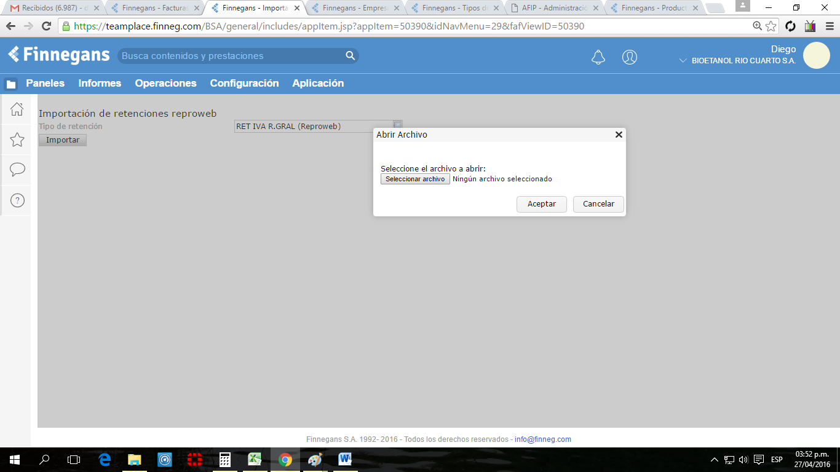Image resolution: width=840 pixels, height=472 pixels.
Task: Switch to the Gmail Recibidos tab
Action: 55,8
